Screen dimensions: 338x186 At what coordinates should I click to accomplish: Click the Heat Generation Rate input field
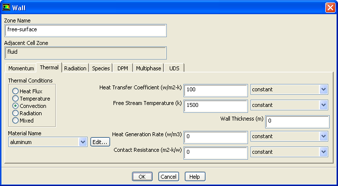coord(216,137)
